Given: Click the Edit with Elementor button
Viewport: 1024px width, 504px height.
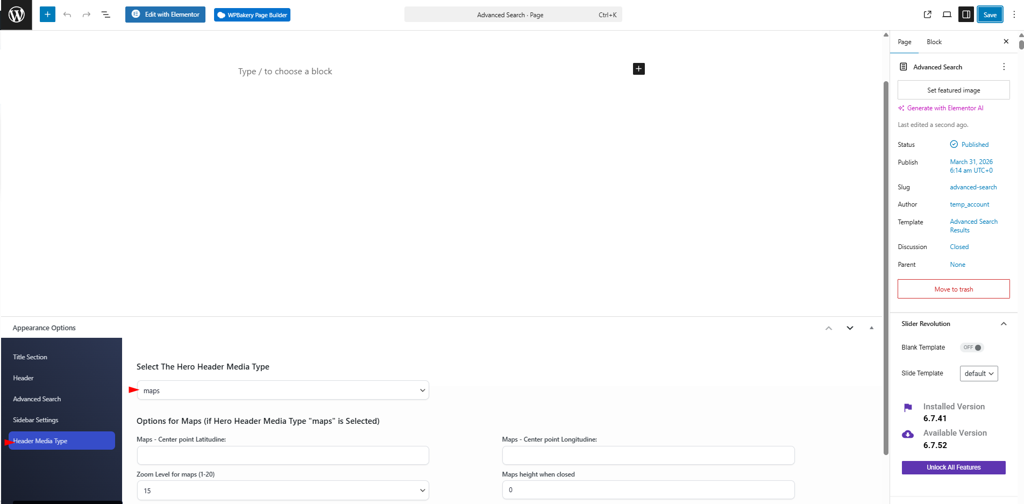Looking at the screenshot, I should pos(166,15).
